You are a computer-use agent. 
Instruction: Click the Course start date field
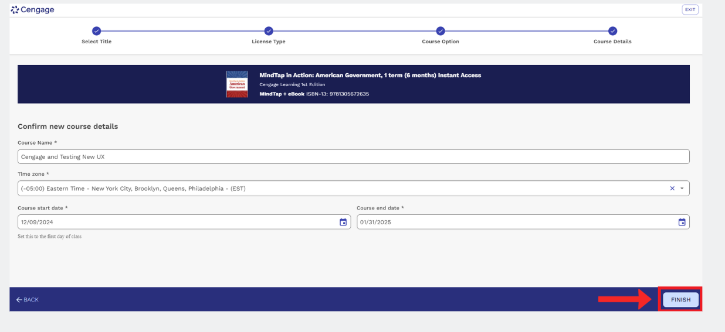184,222
